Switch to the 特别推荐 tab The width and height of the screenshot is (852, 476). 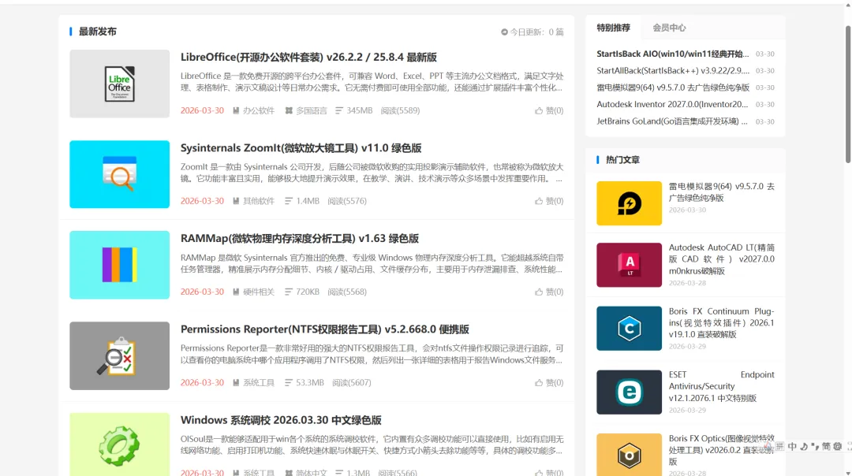pos(614,28)
